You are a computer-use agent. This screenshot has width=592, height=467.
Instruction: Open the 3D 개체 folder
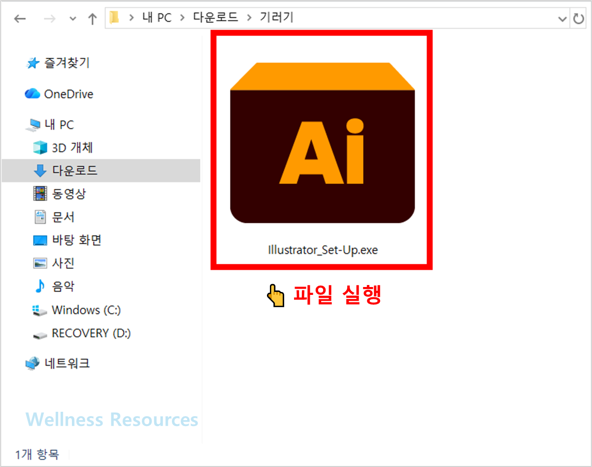(x=72, y=147)
